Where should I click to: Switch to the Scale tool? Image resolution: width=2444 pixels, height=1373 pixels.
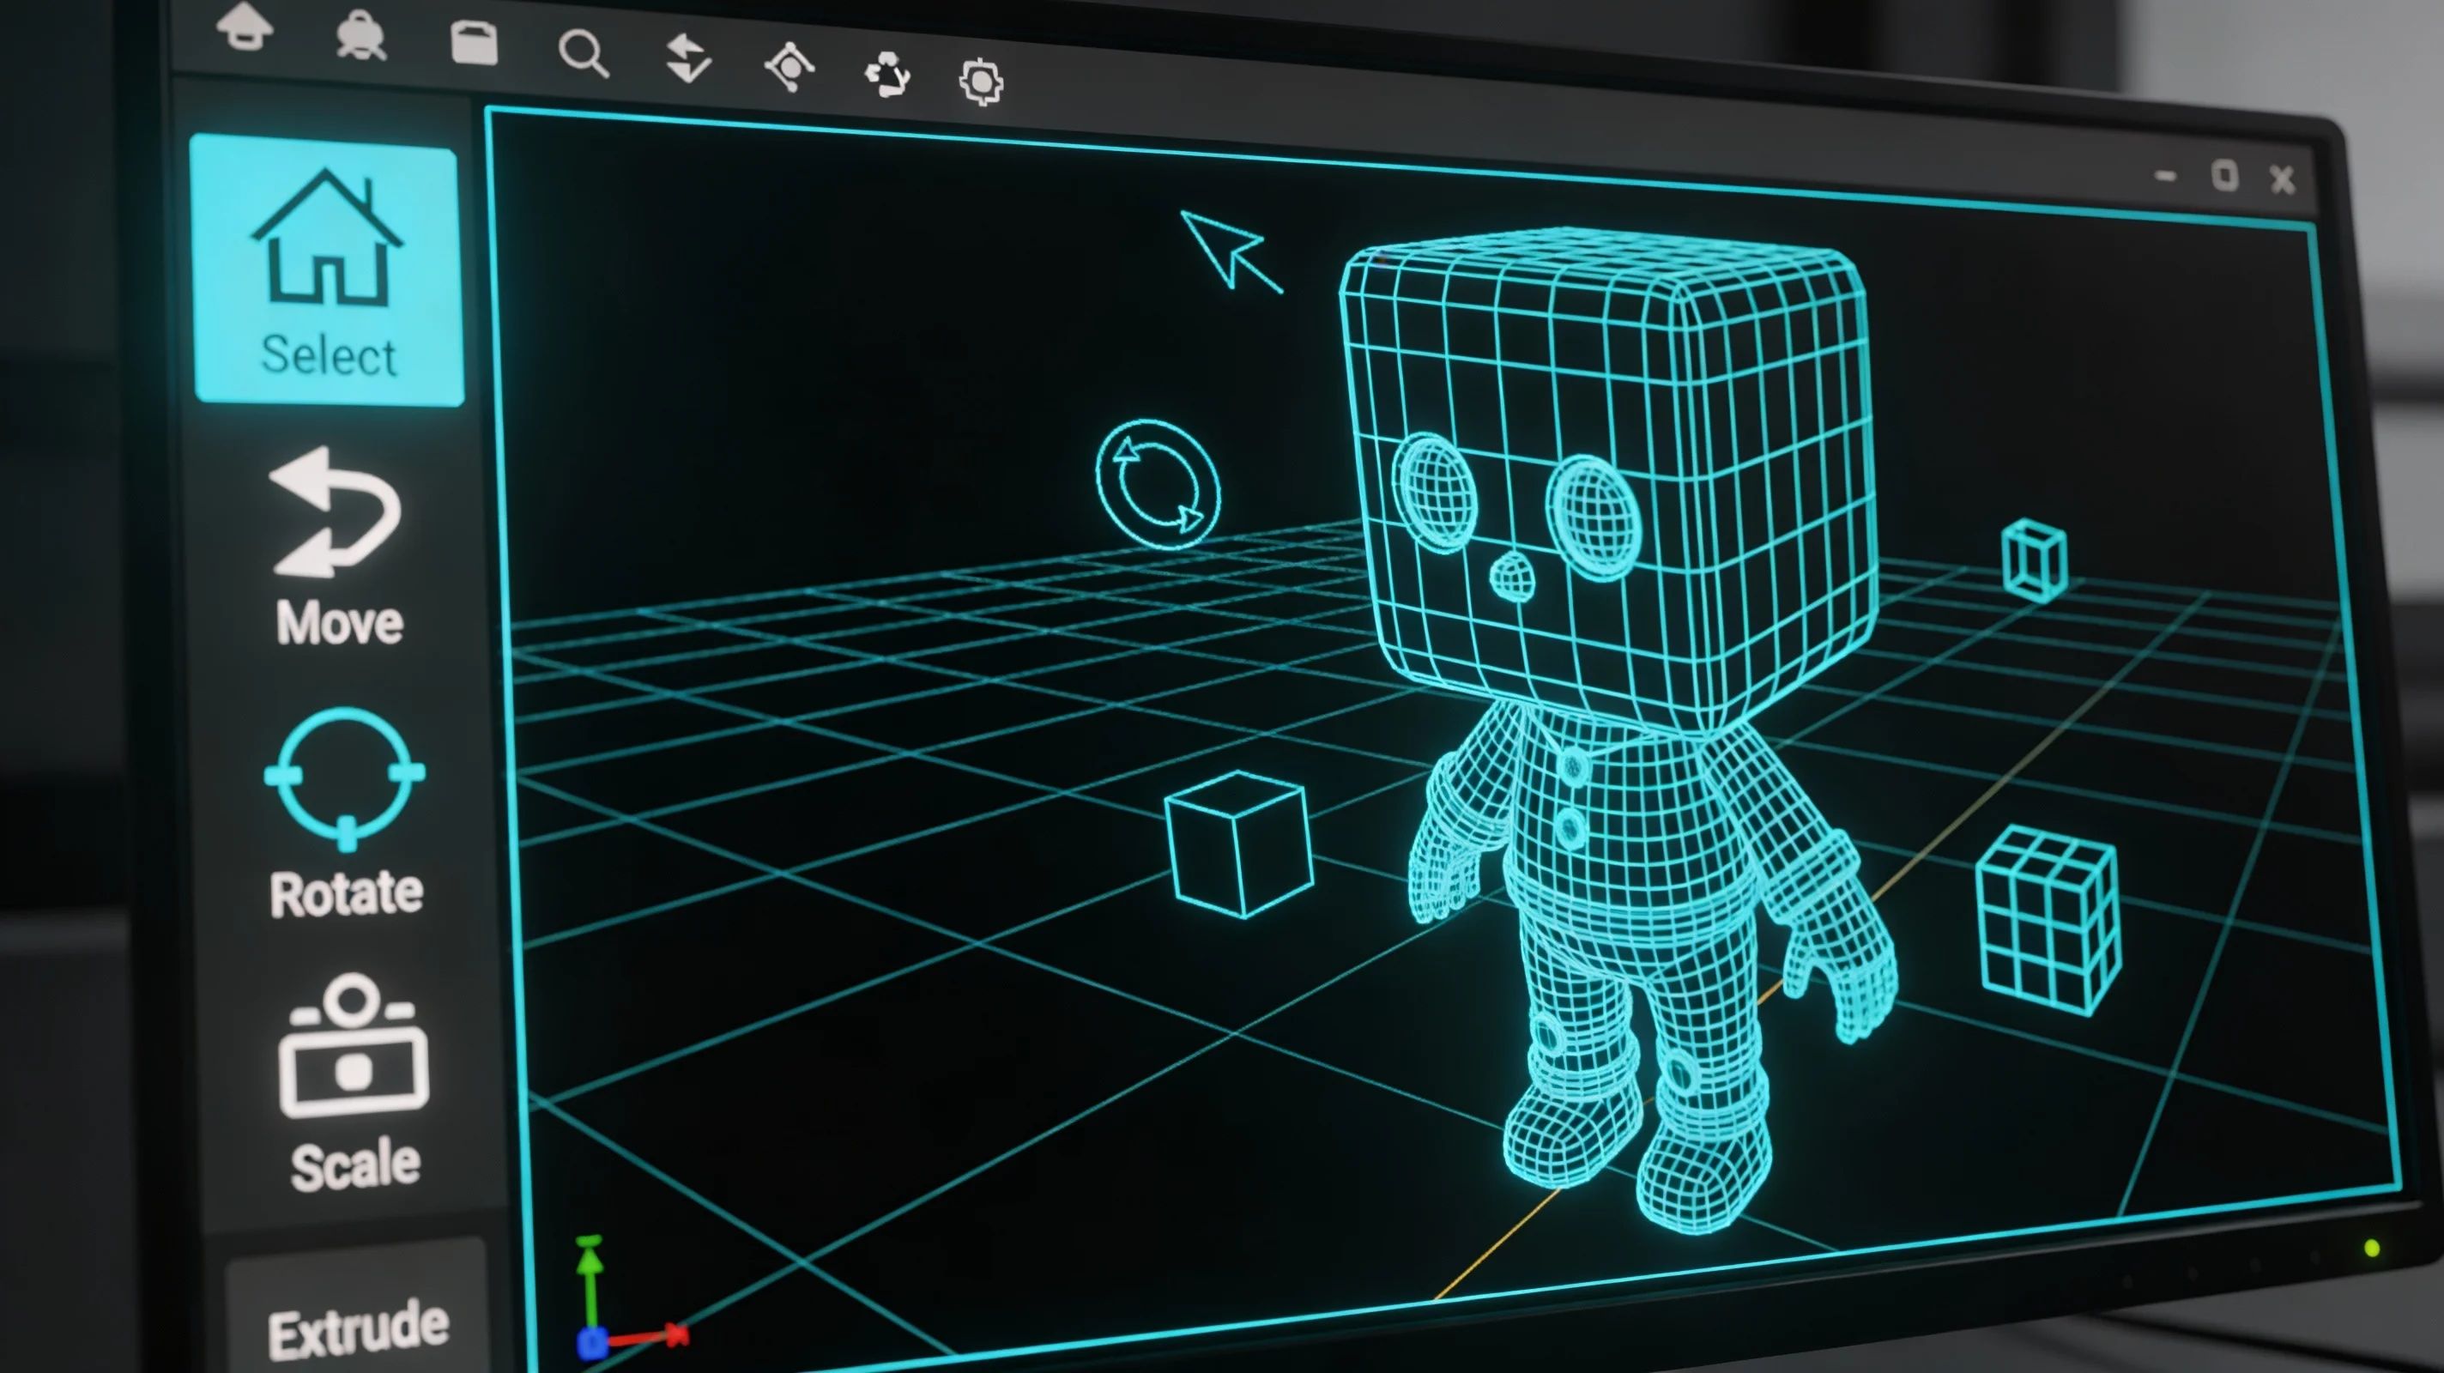click(354, 1083)
